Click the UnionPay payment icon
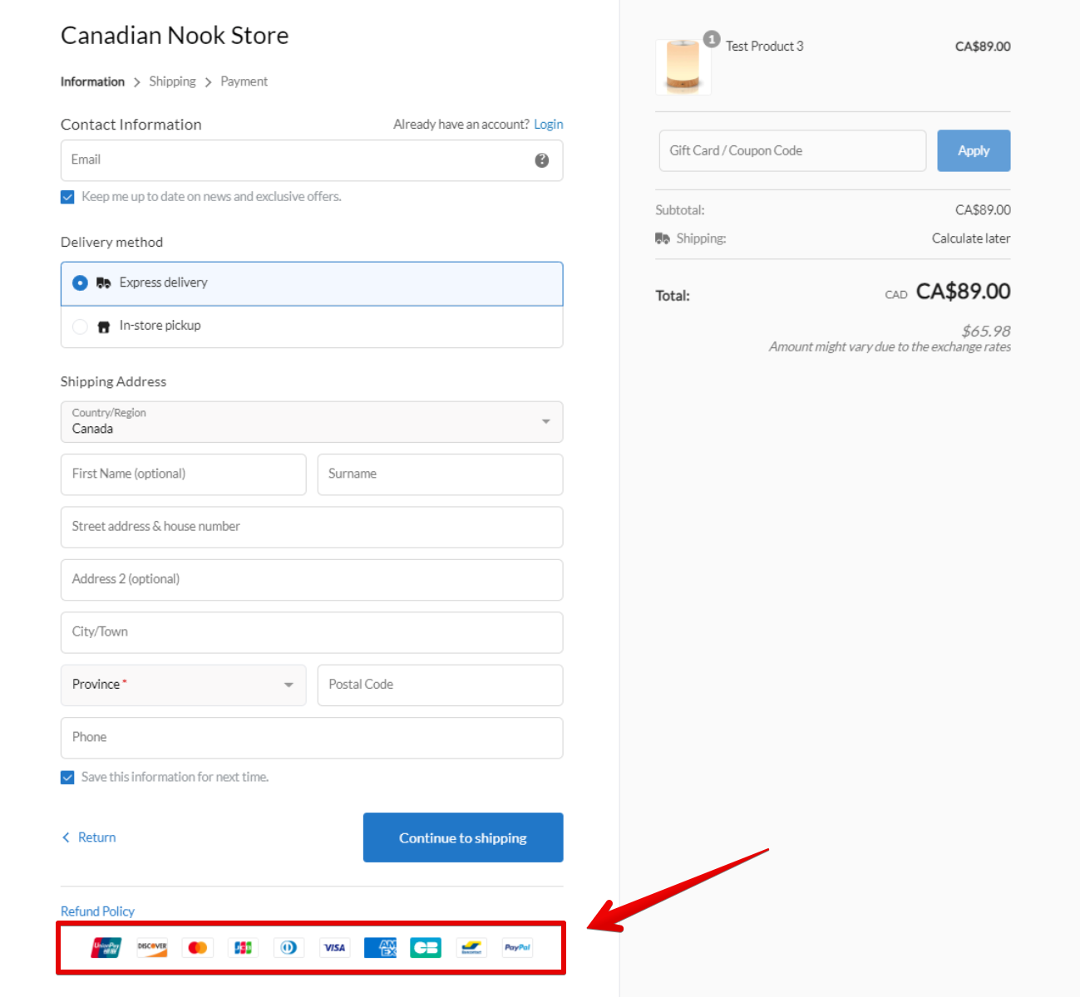This screenshot has height=997, width=1080. [106, 947]
